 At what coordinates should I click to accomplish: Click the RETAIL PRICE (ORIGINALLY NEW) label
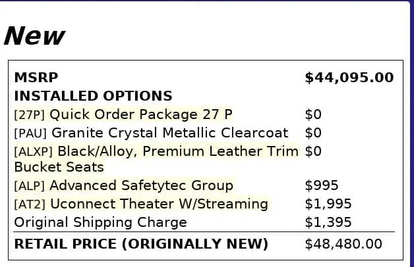tap(141, 244)
